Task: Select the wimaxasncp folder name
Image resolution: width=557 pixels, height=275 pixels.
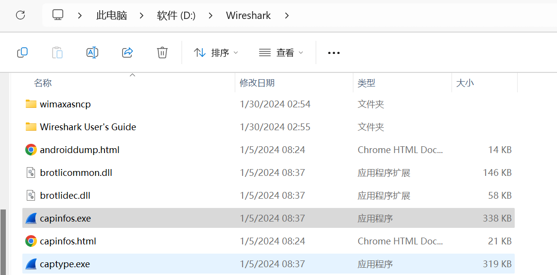Action: (x=65, y=104)
